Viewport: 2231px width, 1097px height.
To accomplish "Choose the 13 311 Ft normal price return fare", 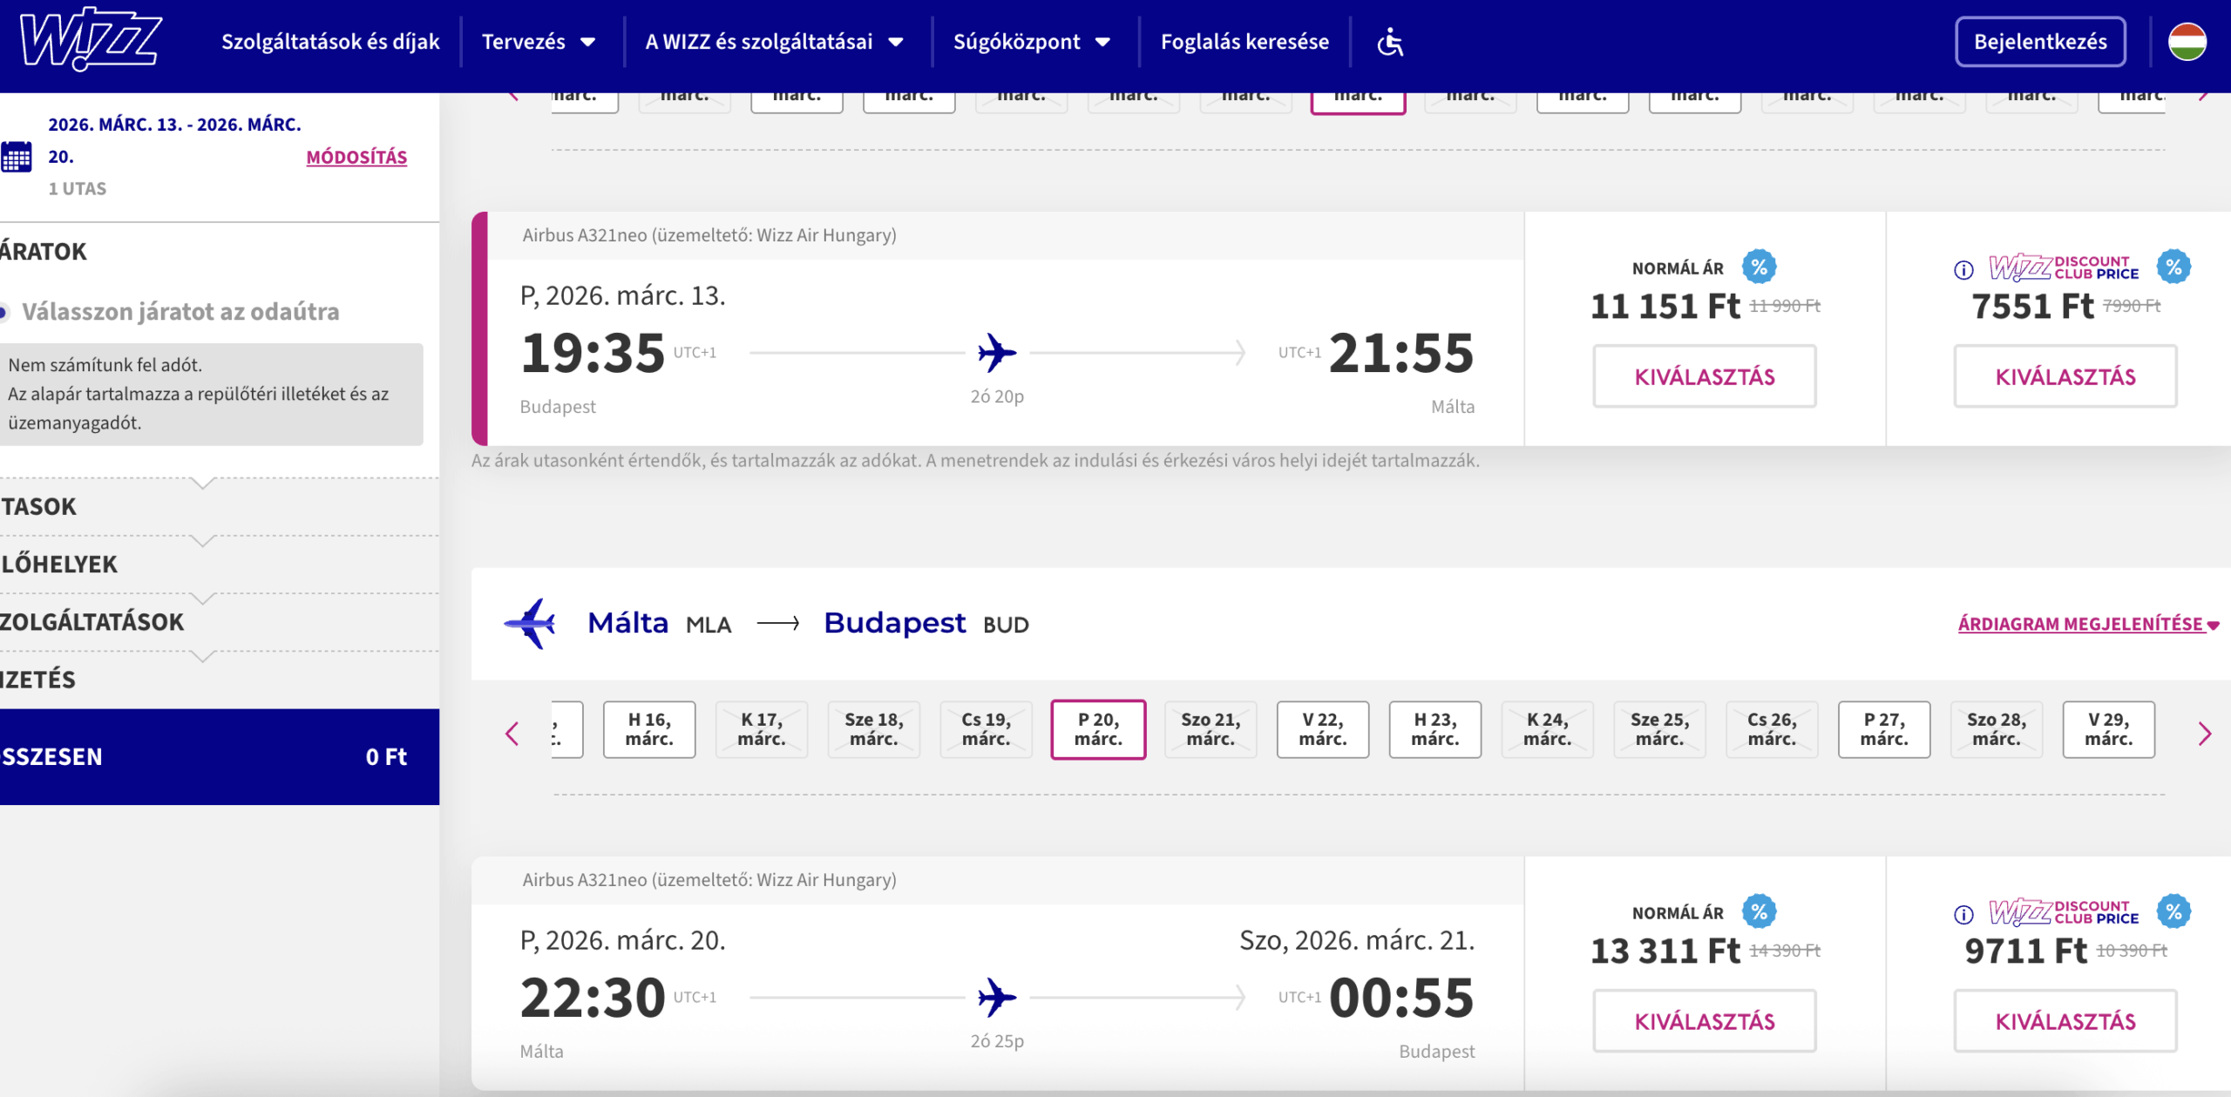I will click(1704, 1020).
